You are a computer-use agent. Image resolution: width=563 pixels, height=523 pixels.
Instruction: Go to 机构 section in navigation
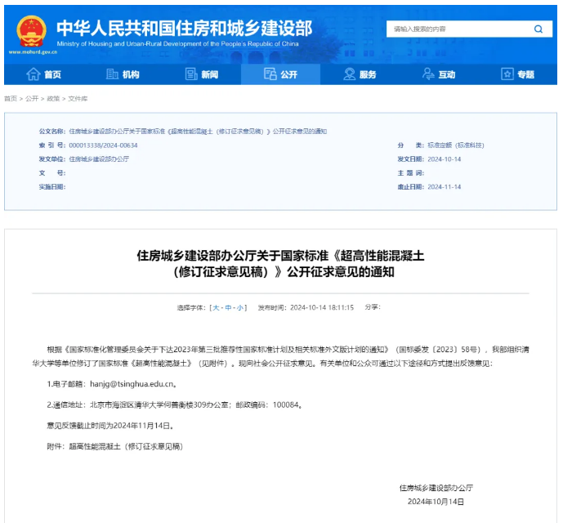coord(123,74)
